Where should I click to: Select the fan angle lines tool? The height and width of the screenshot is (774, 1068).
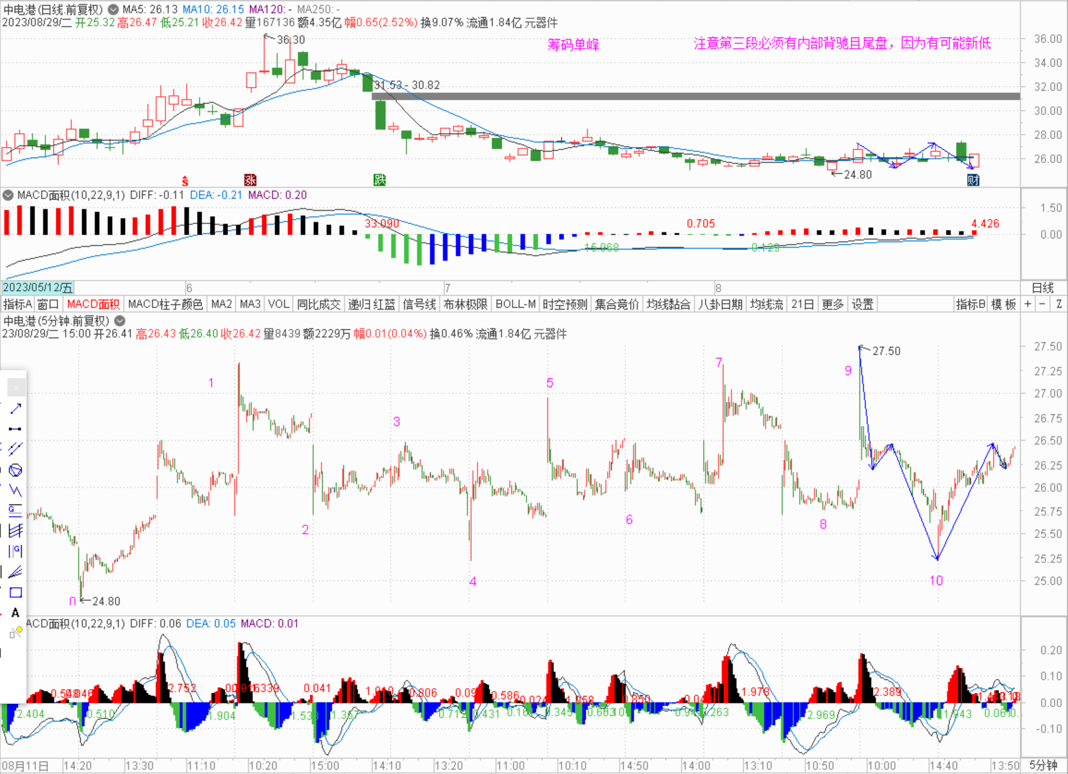(x=15, y=572)
